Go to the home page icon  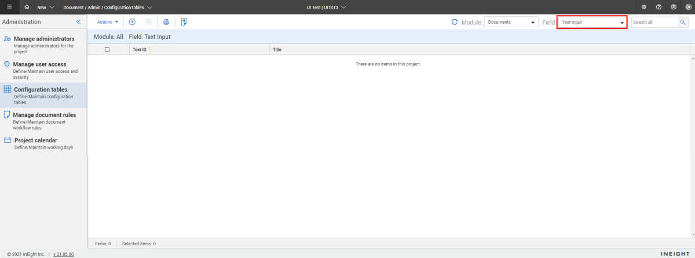pos(27,7)
